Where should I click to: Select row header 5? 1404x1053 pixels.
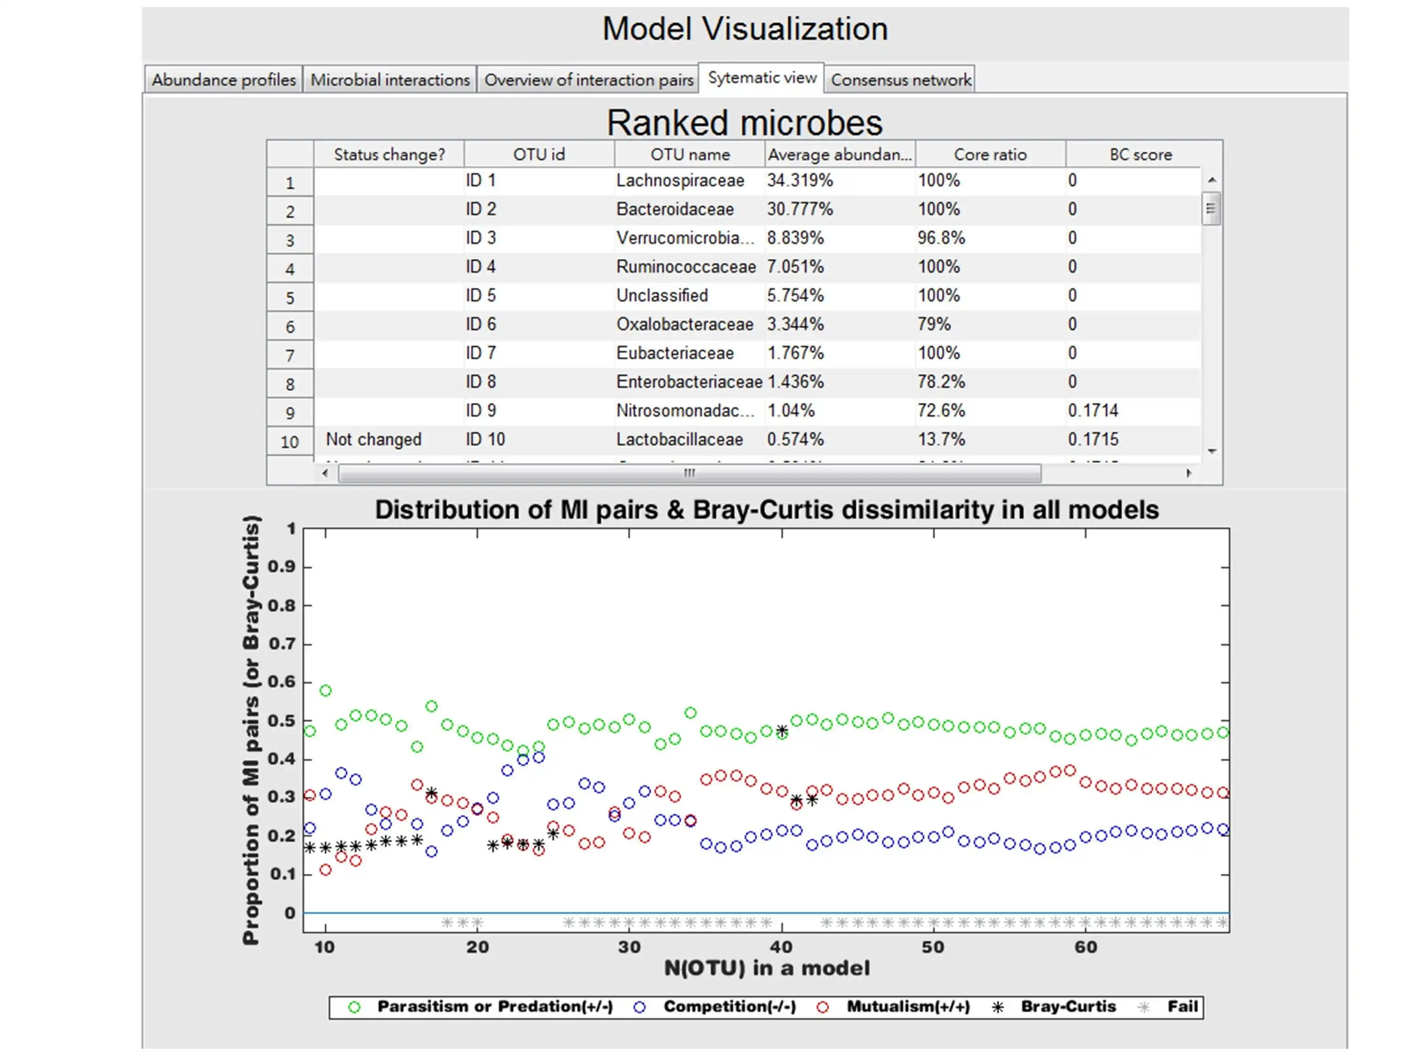pos(290,298)
